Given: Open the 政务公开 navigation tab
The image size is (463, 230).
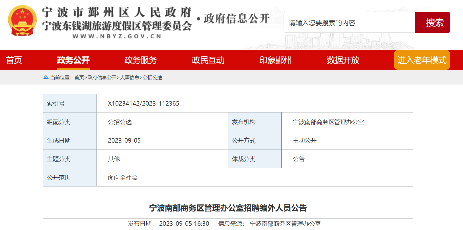Looking at the screenshot, I should tap(73, 60).
